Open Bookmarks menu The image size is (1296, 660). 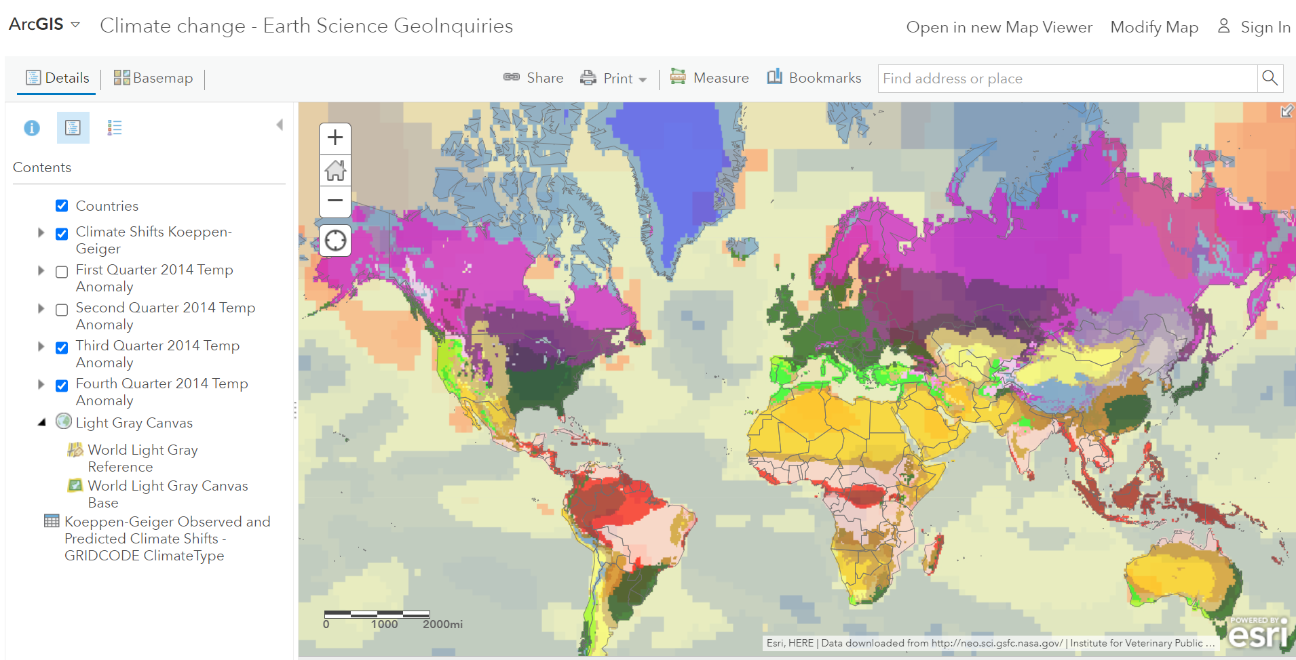tap(814, 78)
